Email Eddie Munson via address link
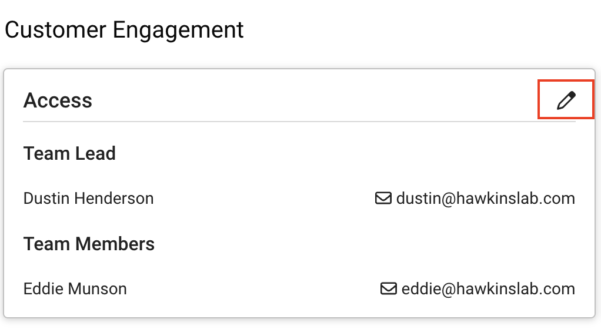 [488, 288]
